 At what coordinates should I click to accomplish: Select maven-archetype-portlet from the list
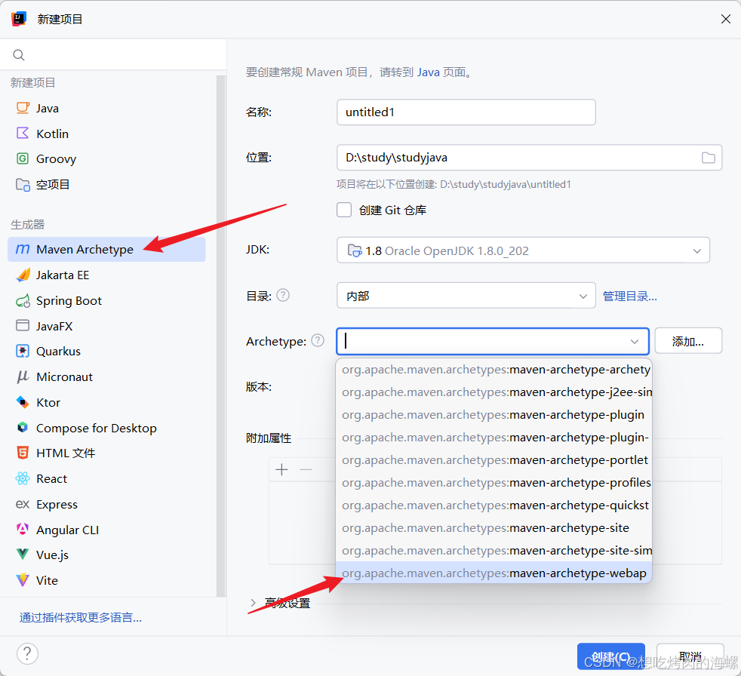pos(493,460)
